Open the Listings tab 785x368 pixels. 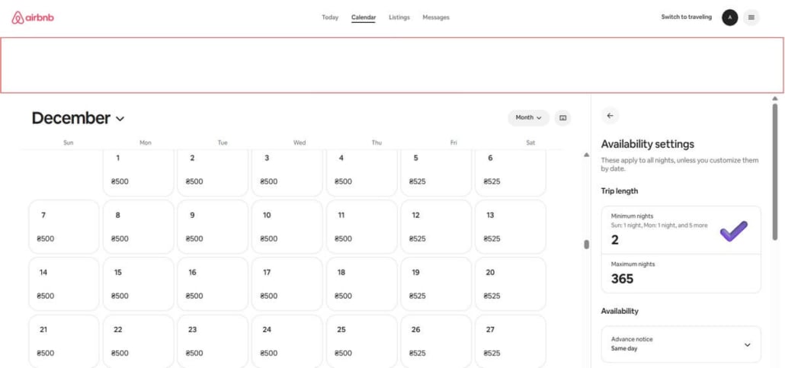click(399, 18)
